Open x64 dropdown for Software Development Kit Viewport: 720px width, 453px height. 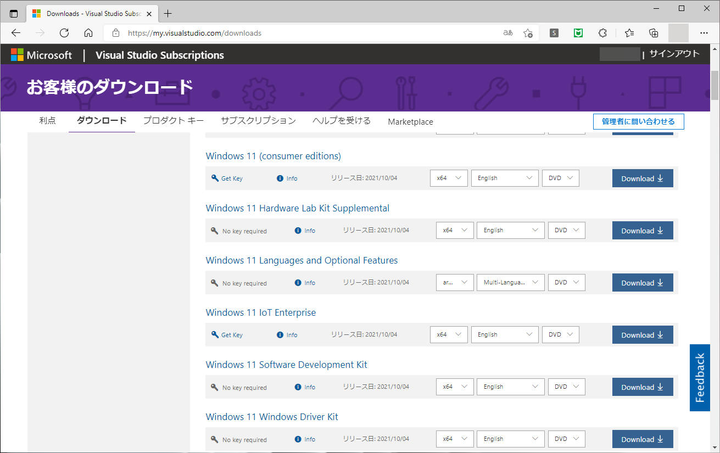(455, 387)
